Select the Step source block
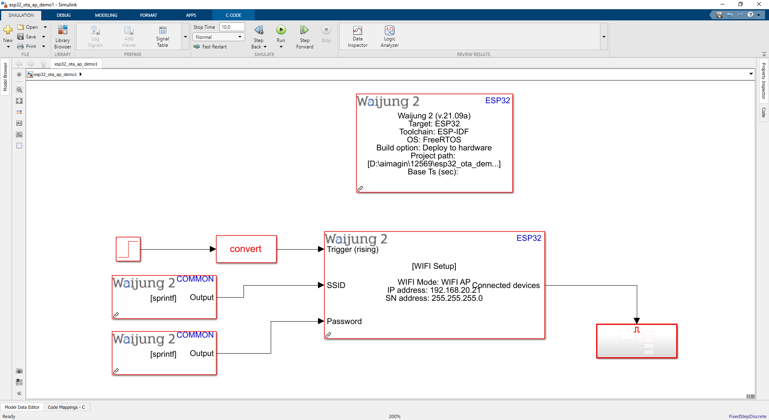769x420 pixels. click(128, 249)
